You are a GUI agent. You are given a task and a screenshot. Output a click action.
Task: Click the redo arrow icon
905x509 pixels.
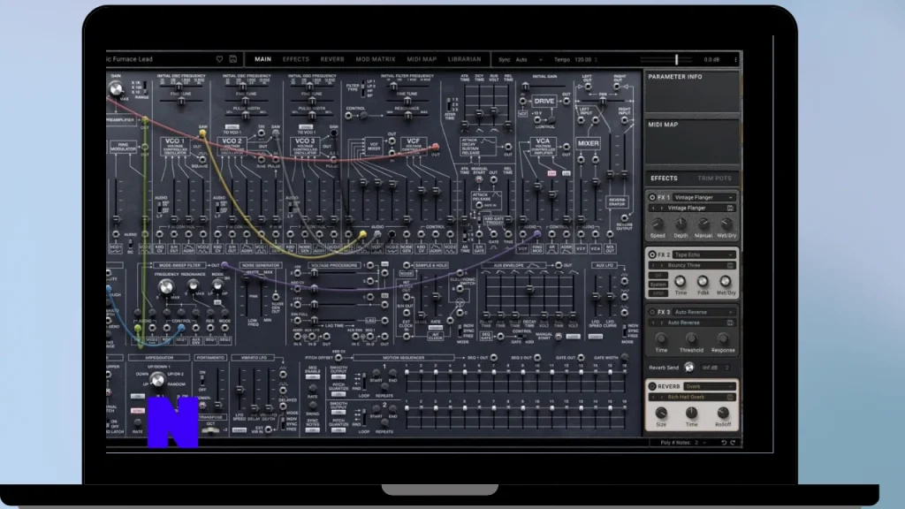pyautogui.click(x=733, y=443)
